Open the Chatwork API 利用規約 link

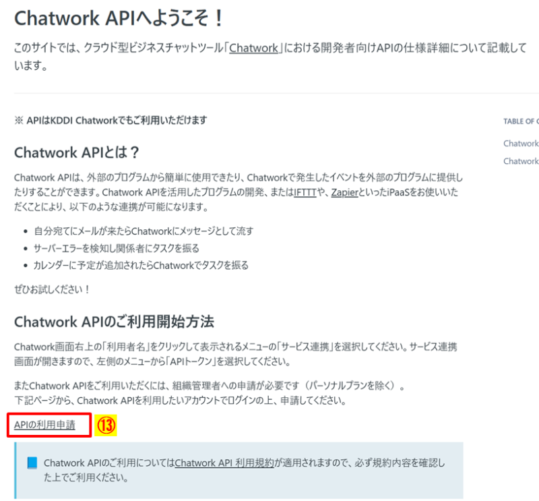click(224, 463)
